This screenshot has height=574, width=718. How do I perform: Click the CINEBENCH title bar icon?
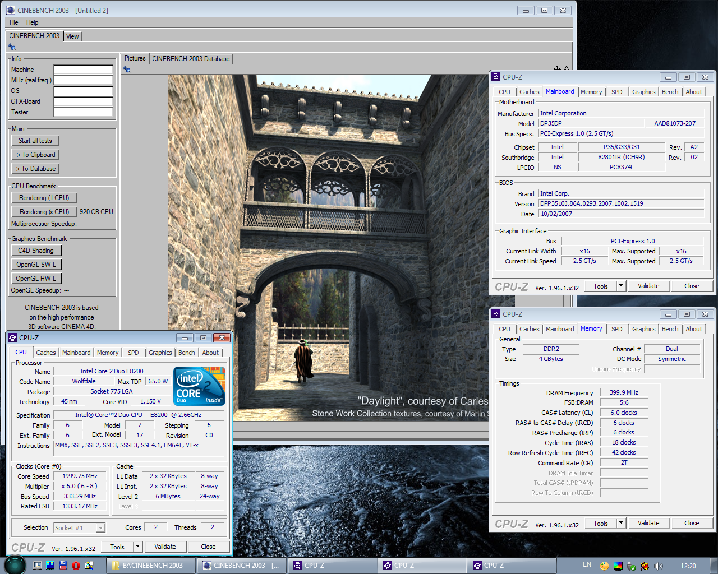point(11,10)
